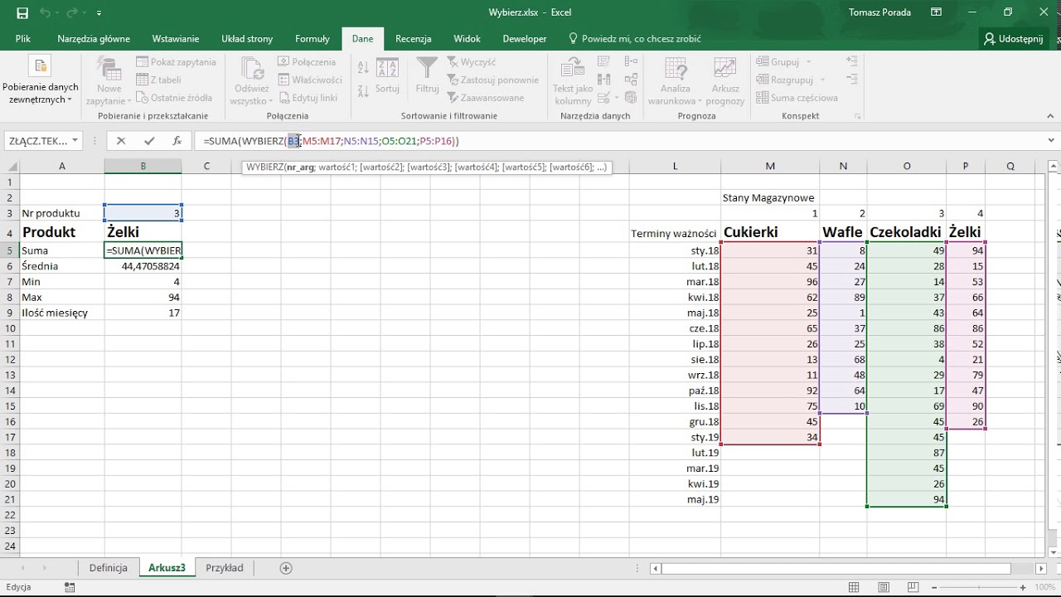Open Pobieranie danych zewnętrznych dropdown
The height and width of the screenshot is (597, 1061).
tap(40, 80)
